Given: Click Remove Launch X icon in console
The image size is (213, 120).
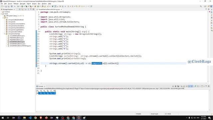Looking at the screenshot, I should click(175, 86).
